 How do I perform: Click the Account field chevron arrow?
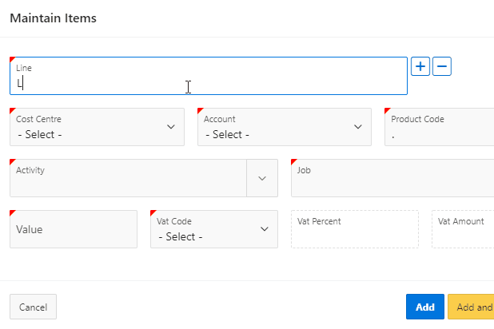tap(358, 127)
